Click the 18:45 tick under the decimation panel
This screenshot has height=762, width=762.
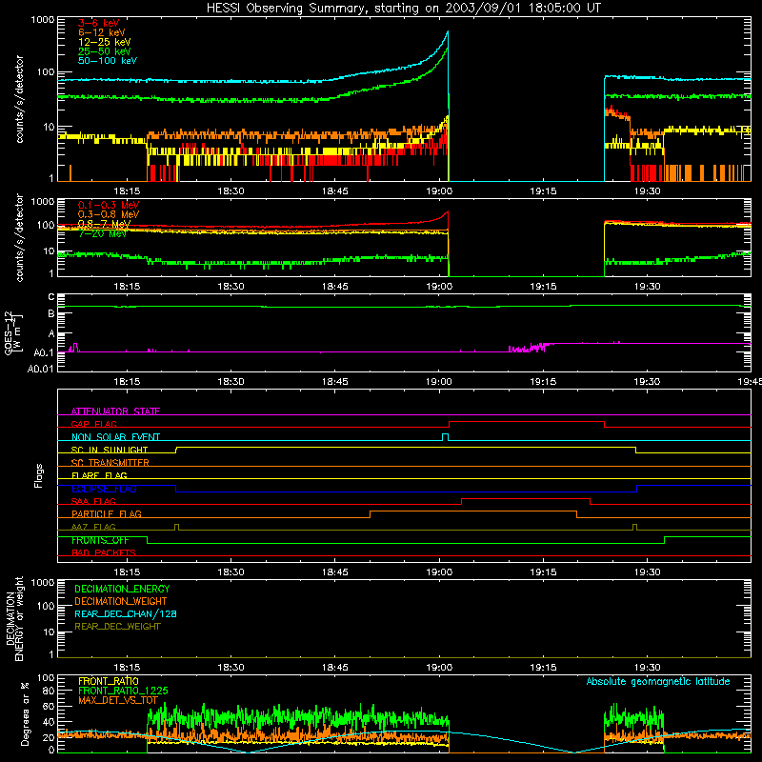[x=335, y=668]
